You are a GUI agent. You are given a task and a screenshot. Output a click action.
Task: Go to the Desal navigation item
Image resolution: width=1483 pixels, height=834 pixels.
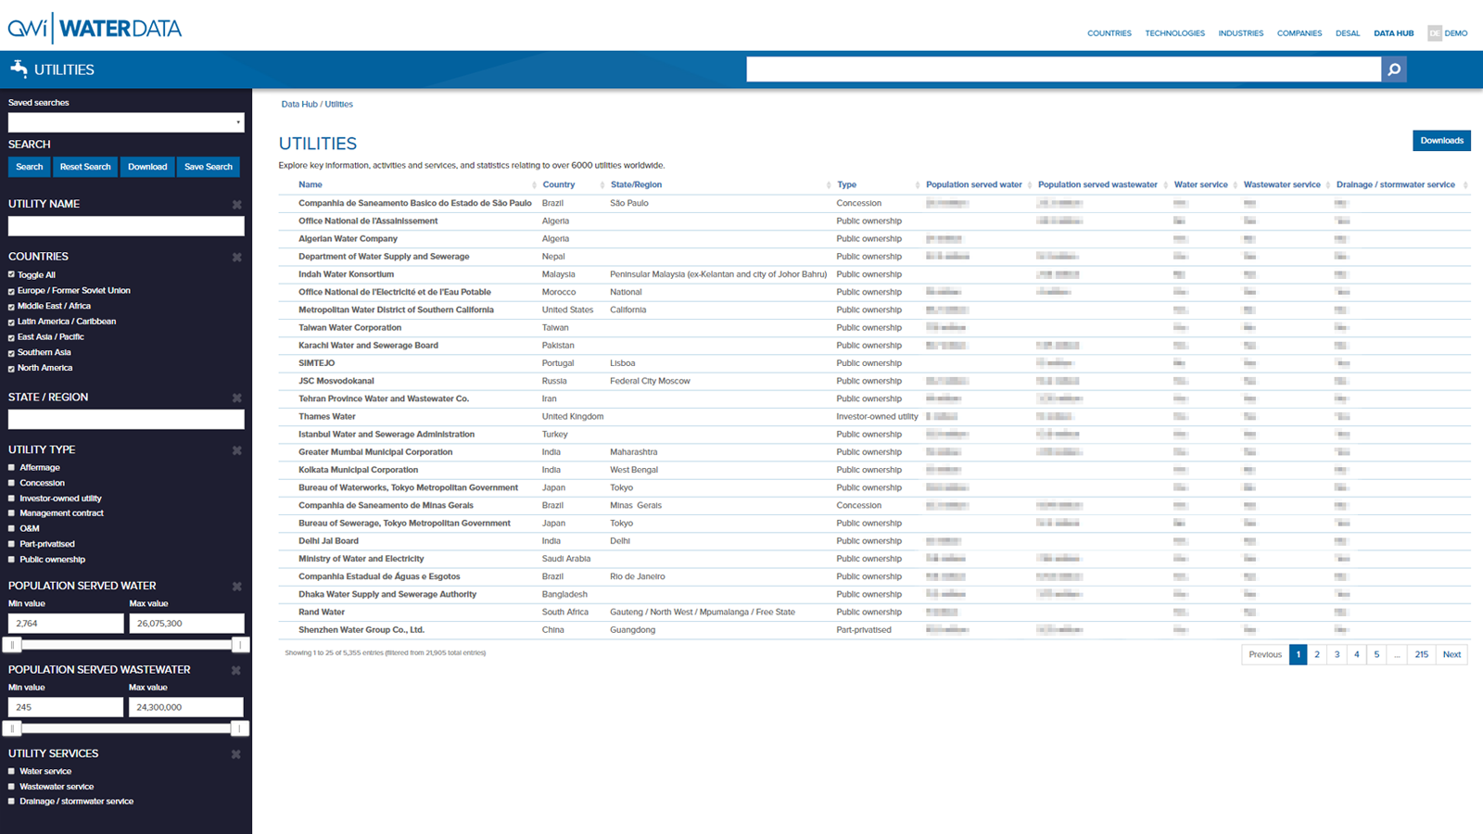coord(1347,33)
